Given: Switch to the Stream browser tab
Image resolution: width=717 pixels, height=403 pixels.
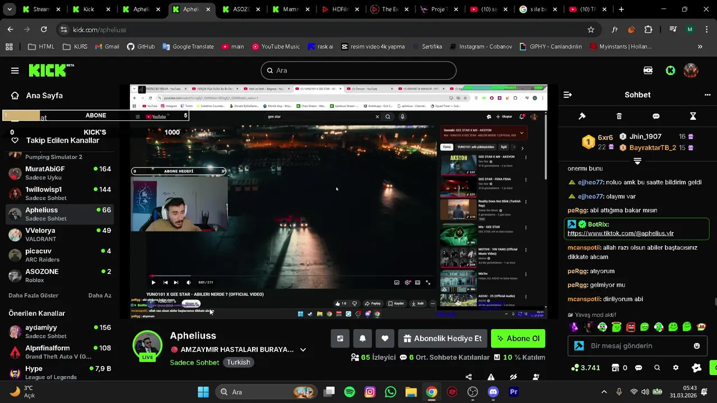Looking at the screenshot, I should click(x=42, y=10).
